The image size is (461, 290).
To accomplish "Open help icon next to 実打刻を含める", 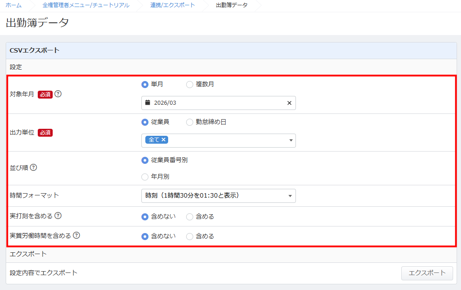I will 58,216.
